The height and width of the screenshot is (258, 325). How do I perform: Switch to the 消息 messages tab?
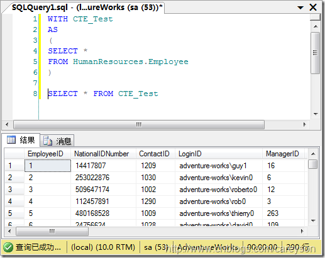(57, 141)
